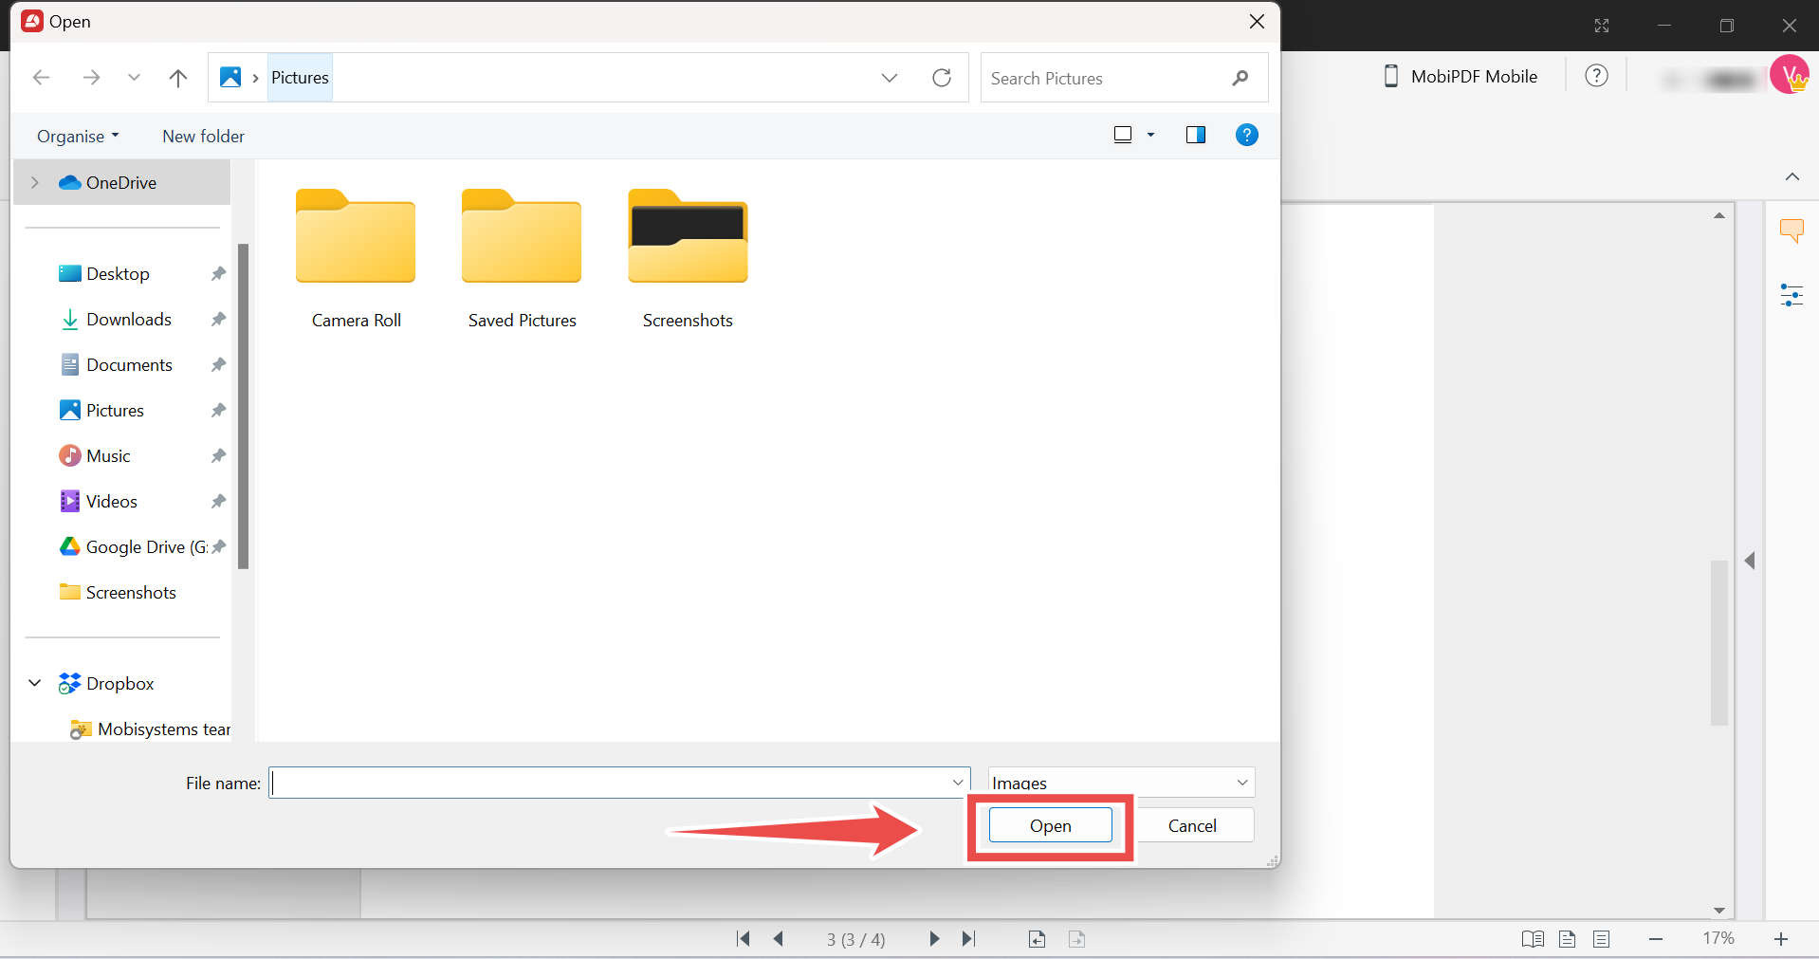This screenshot has height=959, width=1819.
Task: Toggle full screen icon in MobiPDF title bar
Action: [x=1602, y=26]
